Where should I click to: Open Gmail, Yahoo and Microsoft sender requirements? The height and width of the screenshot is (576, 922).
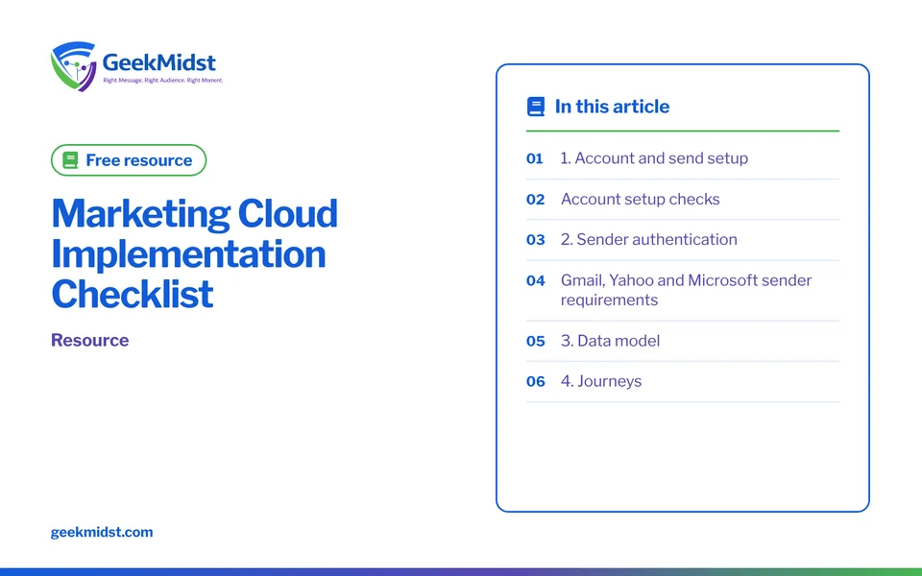tap(686, 290)
